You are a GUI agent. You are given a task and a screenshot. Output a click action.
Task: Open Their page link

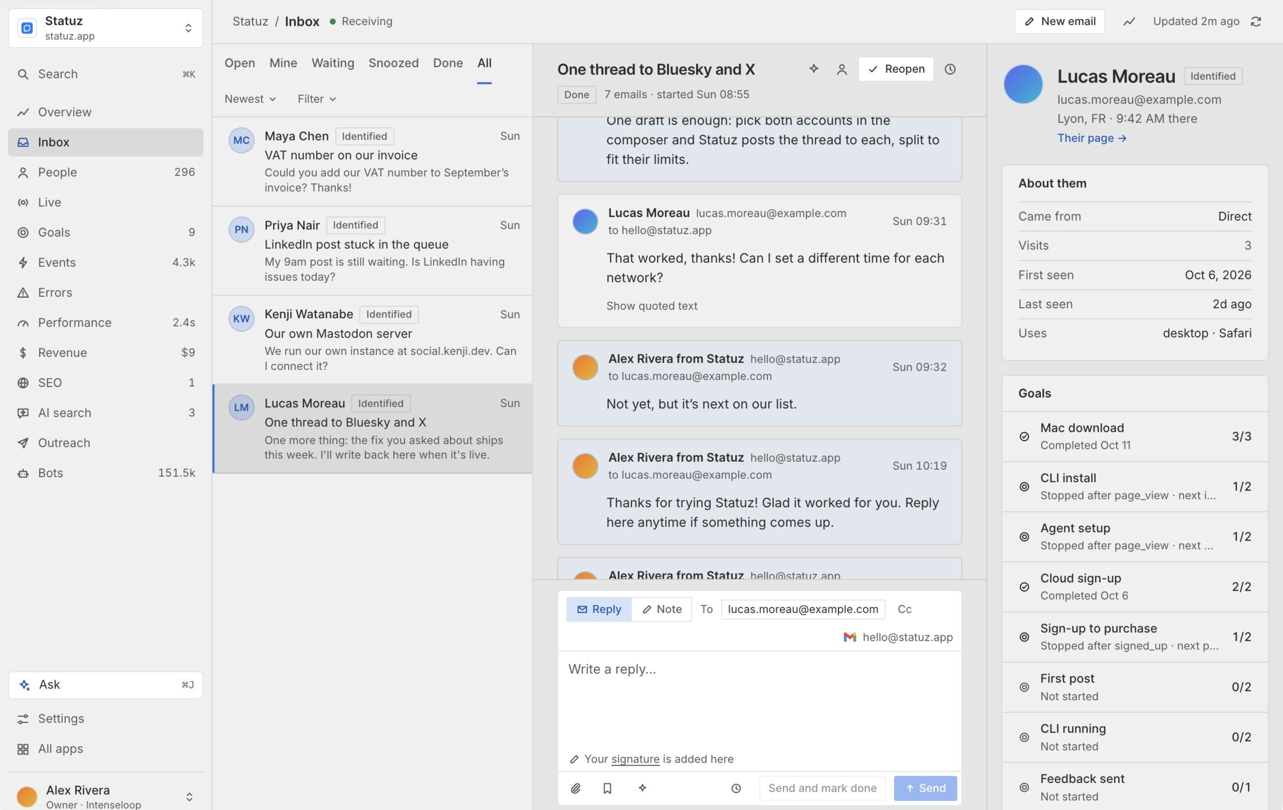[1092, 138]
